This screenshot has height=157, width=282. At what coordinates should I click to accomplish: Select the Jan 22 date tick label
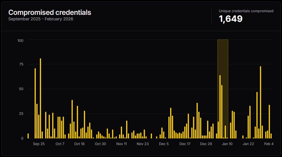click(248, 144)
